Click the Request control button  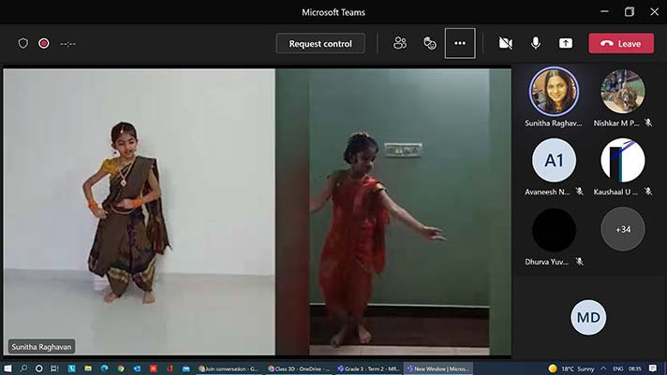[320, 43]
